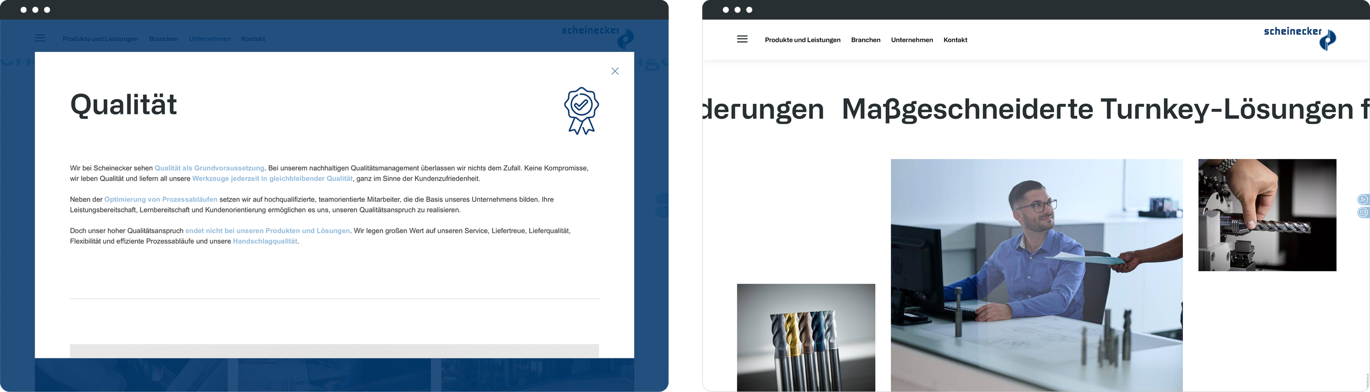The image size is (1370, 392).
Task: Open the photo of man at desk
Action: click(1037, 275)
